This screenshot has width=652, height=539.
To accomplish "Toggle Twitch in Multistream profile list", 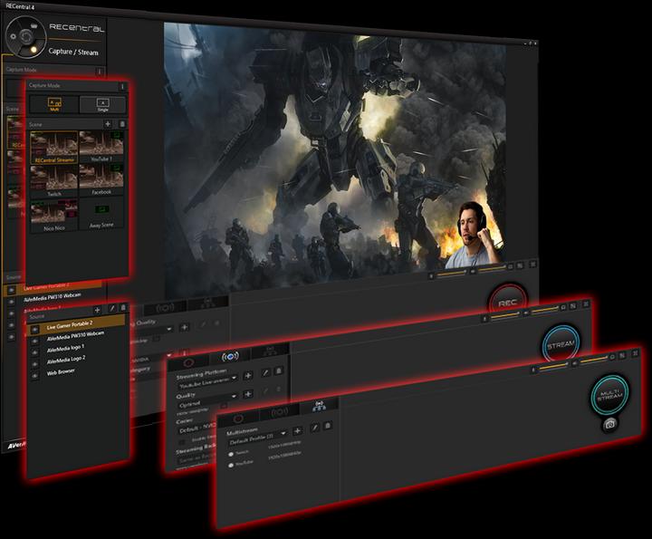I will [x=231, y=454].
